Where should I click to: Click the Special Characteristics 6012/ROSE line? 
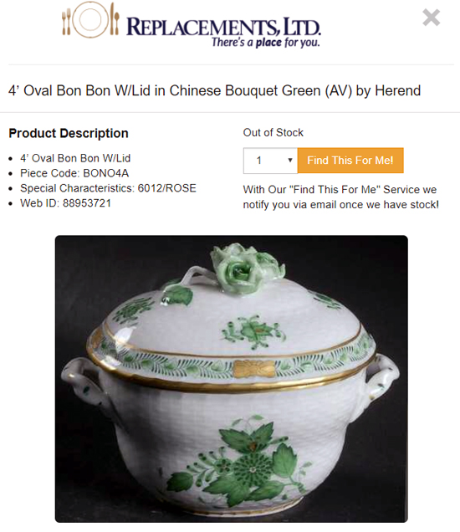[x=108, y=188]
